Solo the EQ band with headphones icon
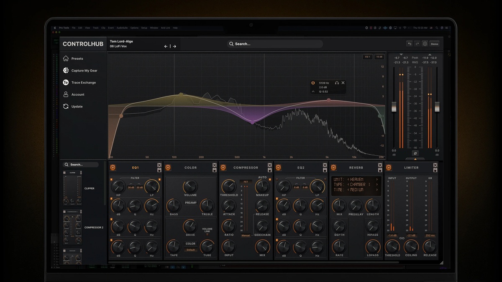 (x=337, y=83)
